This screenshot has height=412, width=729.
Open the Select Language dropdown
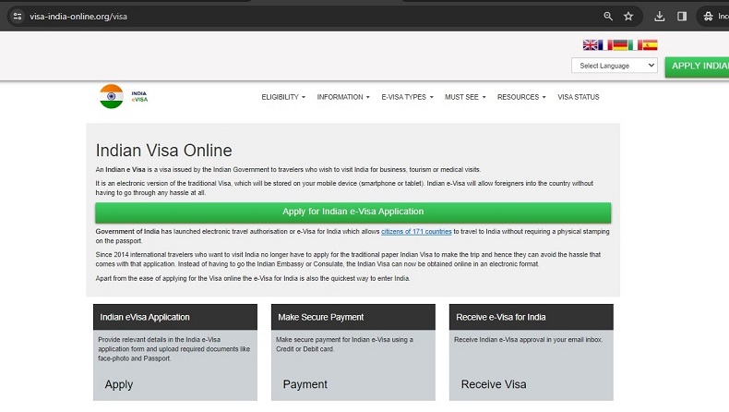[614, 66]
